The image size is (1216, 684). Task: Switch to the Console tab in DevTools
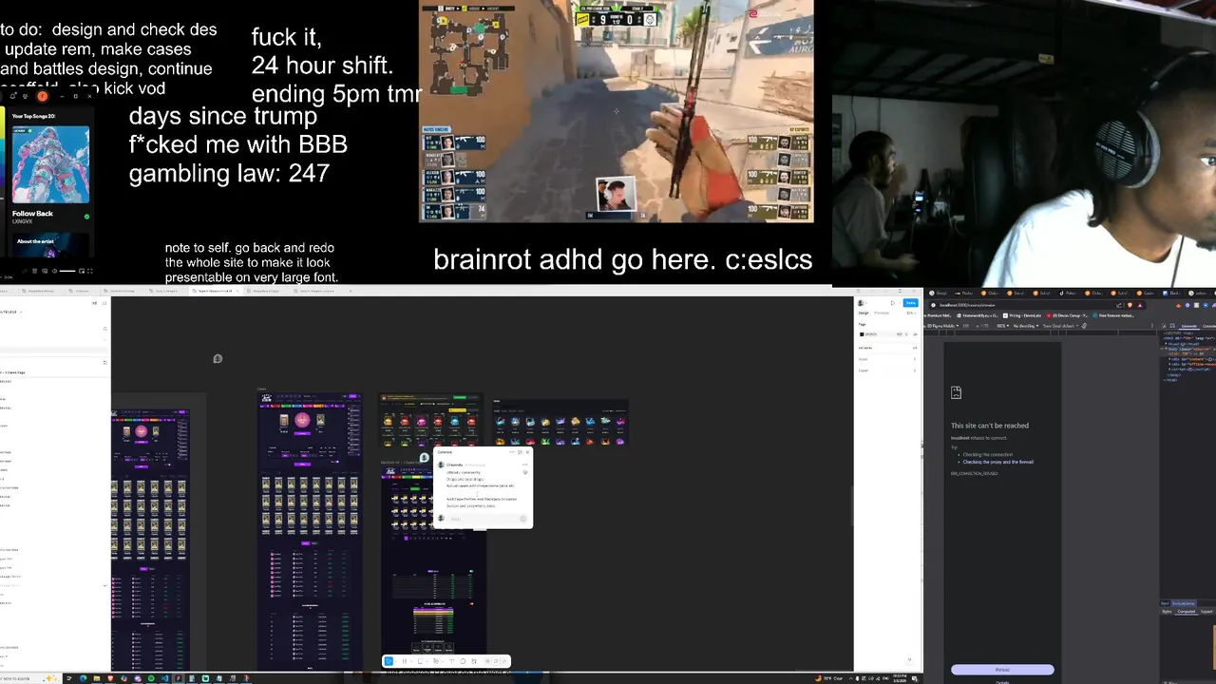pyautogui.click(x=1209, y=326)
